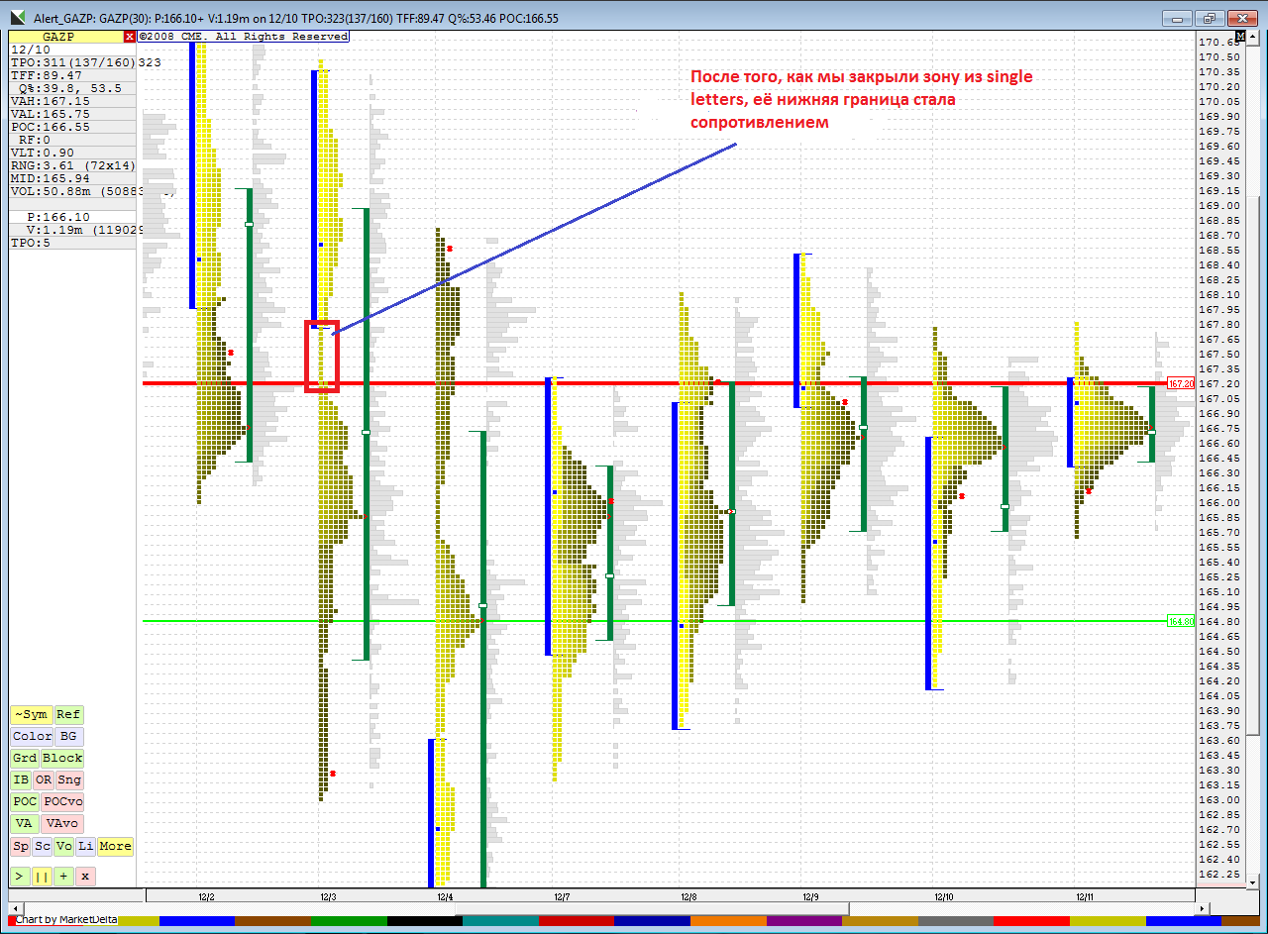
Task: Click the pink x button in the control panel
Action: coord(86,877)
